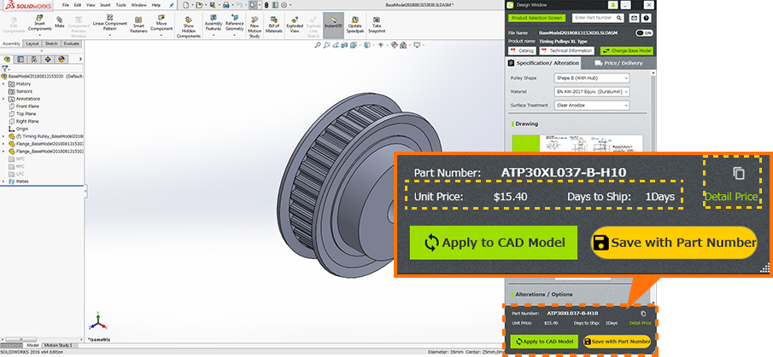The image size is (773, 357).
Task: Click the Open file icon
Action: (x=198, y=4)
